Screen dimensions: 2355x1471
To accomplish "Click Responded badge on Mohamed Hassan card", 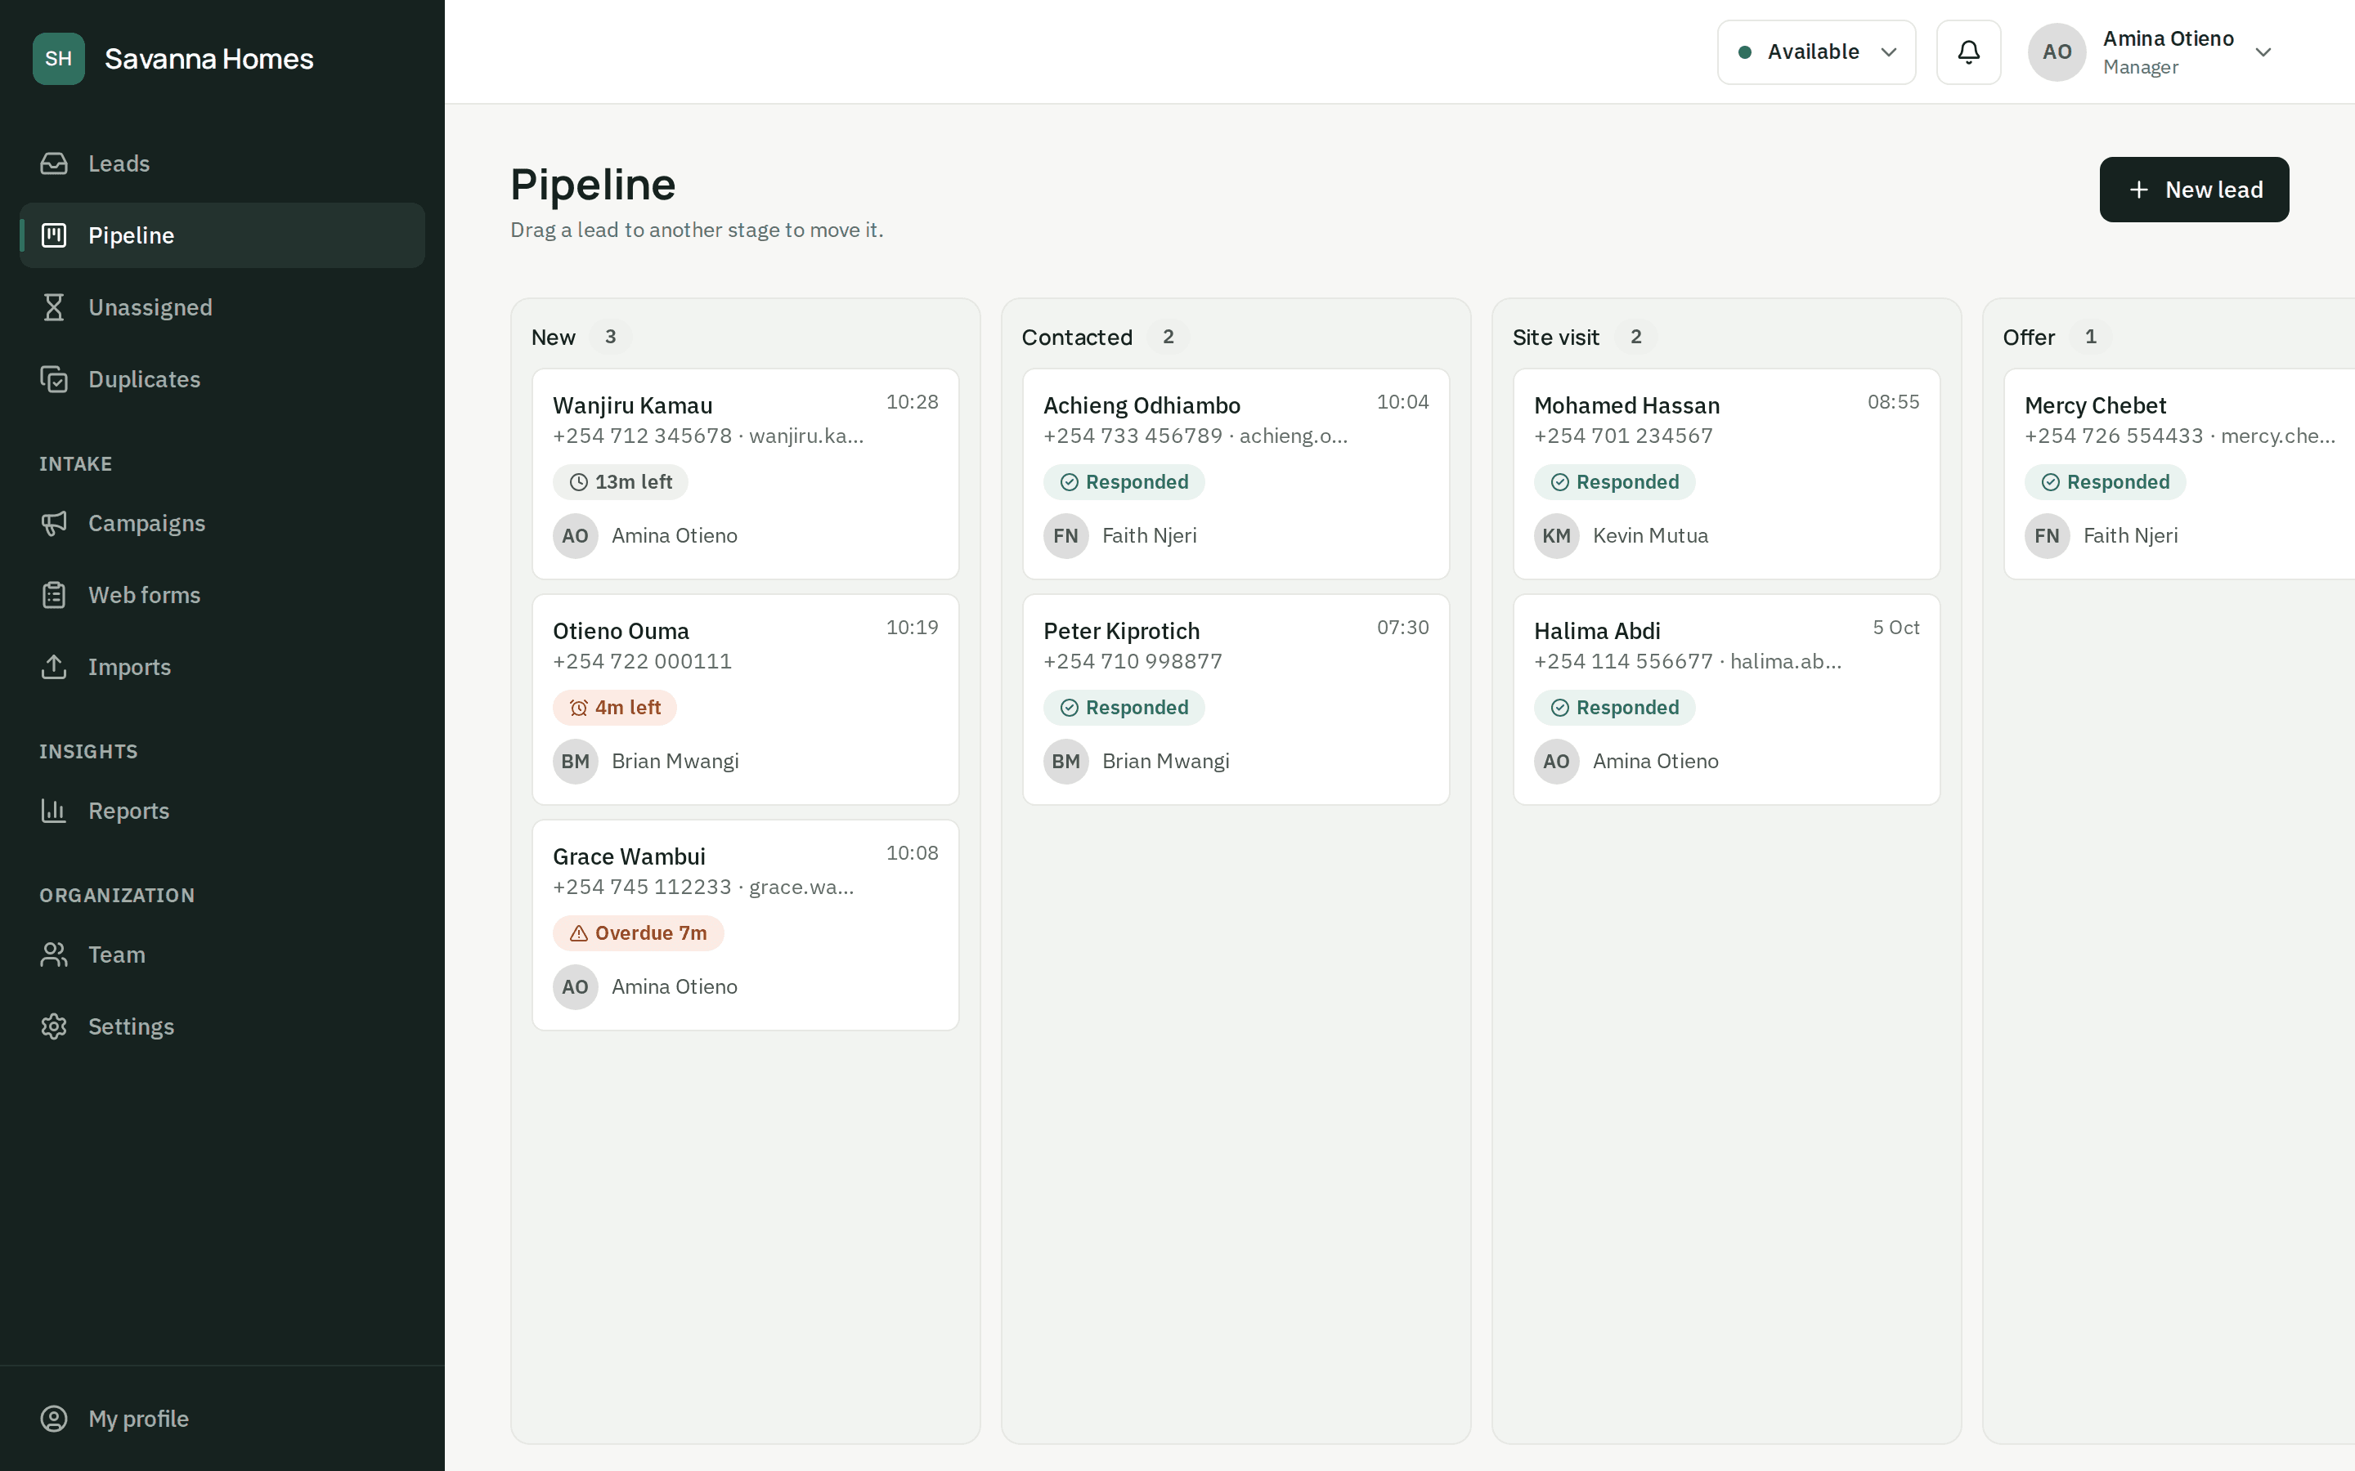I will point(1614,481).
